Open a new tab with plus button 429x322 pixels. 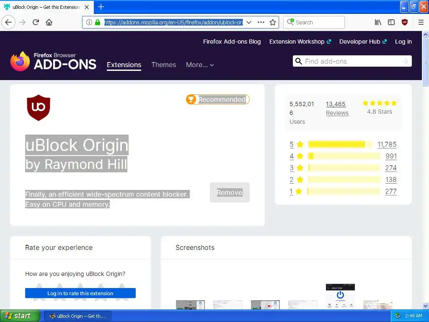(101, 7)
